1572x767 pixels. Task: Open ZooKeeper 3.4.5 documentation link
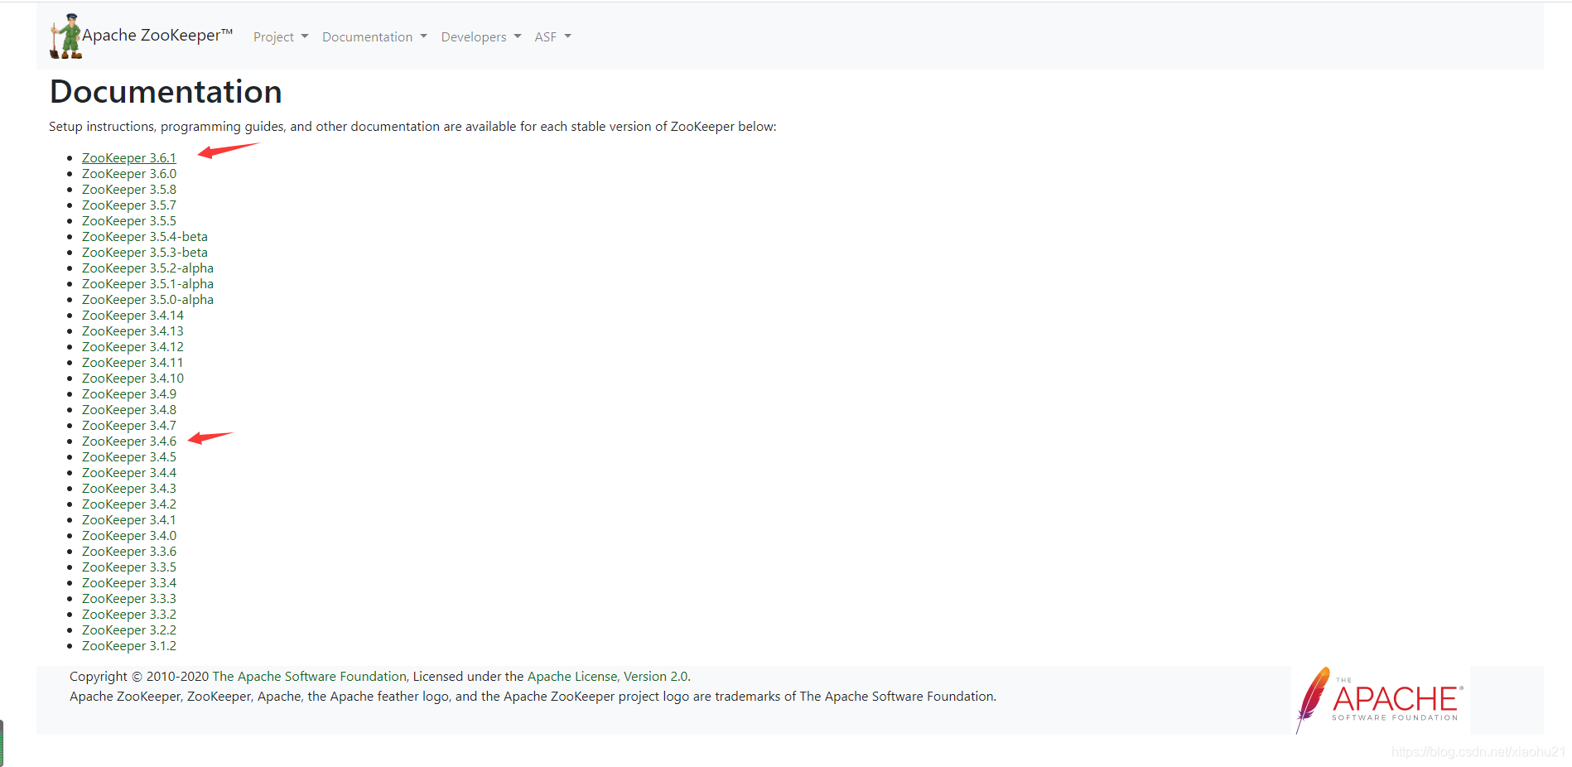click(129, 457)
